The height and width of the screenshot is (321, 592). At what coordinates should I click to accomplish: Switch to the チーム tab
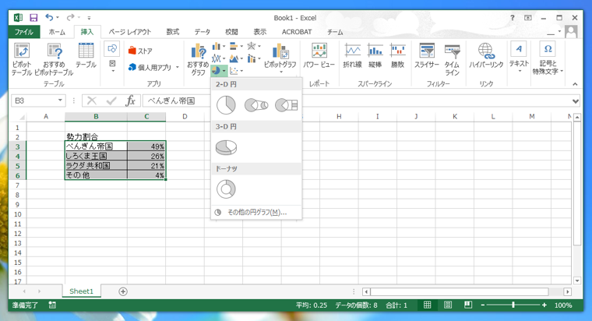335,32
